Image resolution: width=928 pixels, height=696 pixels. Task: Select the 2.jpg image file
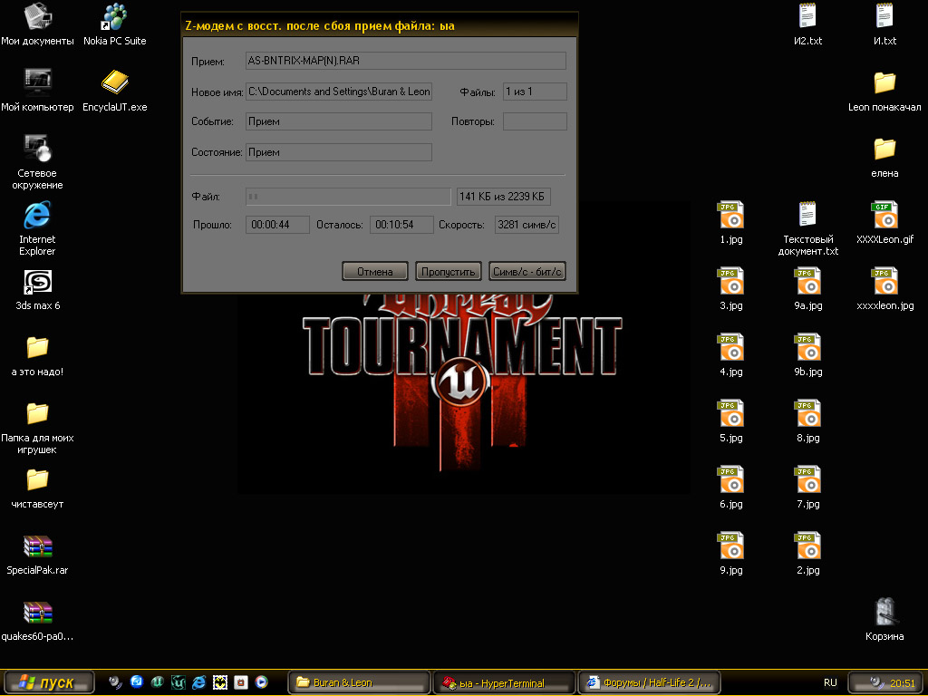pyautogui.click(x=807, y=556)
